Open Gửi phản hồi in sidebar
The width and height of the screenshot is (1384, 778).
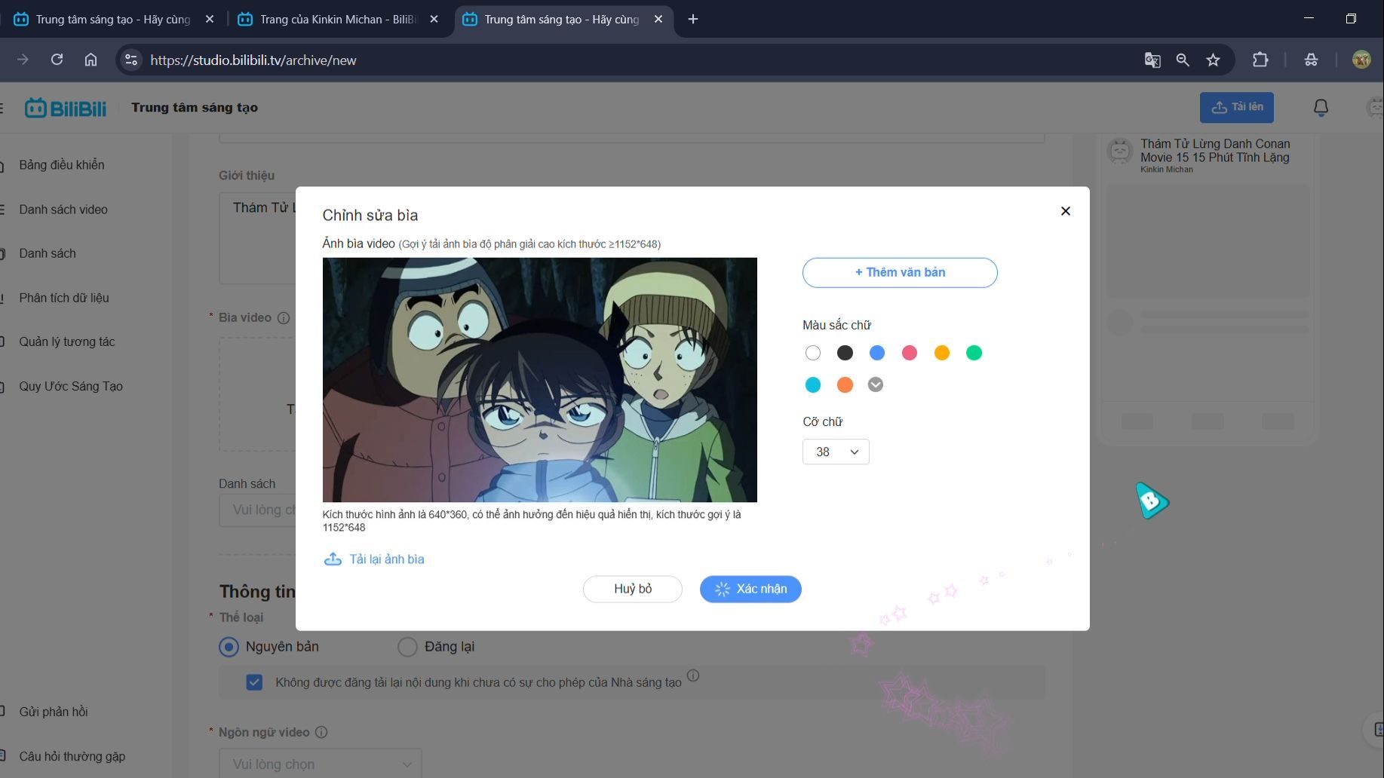(54, 712)
